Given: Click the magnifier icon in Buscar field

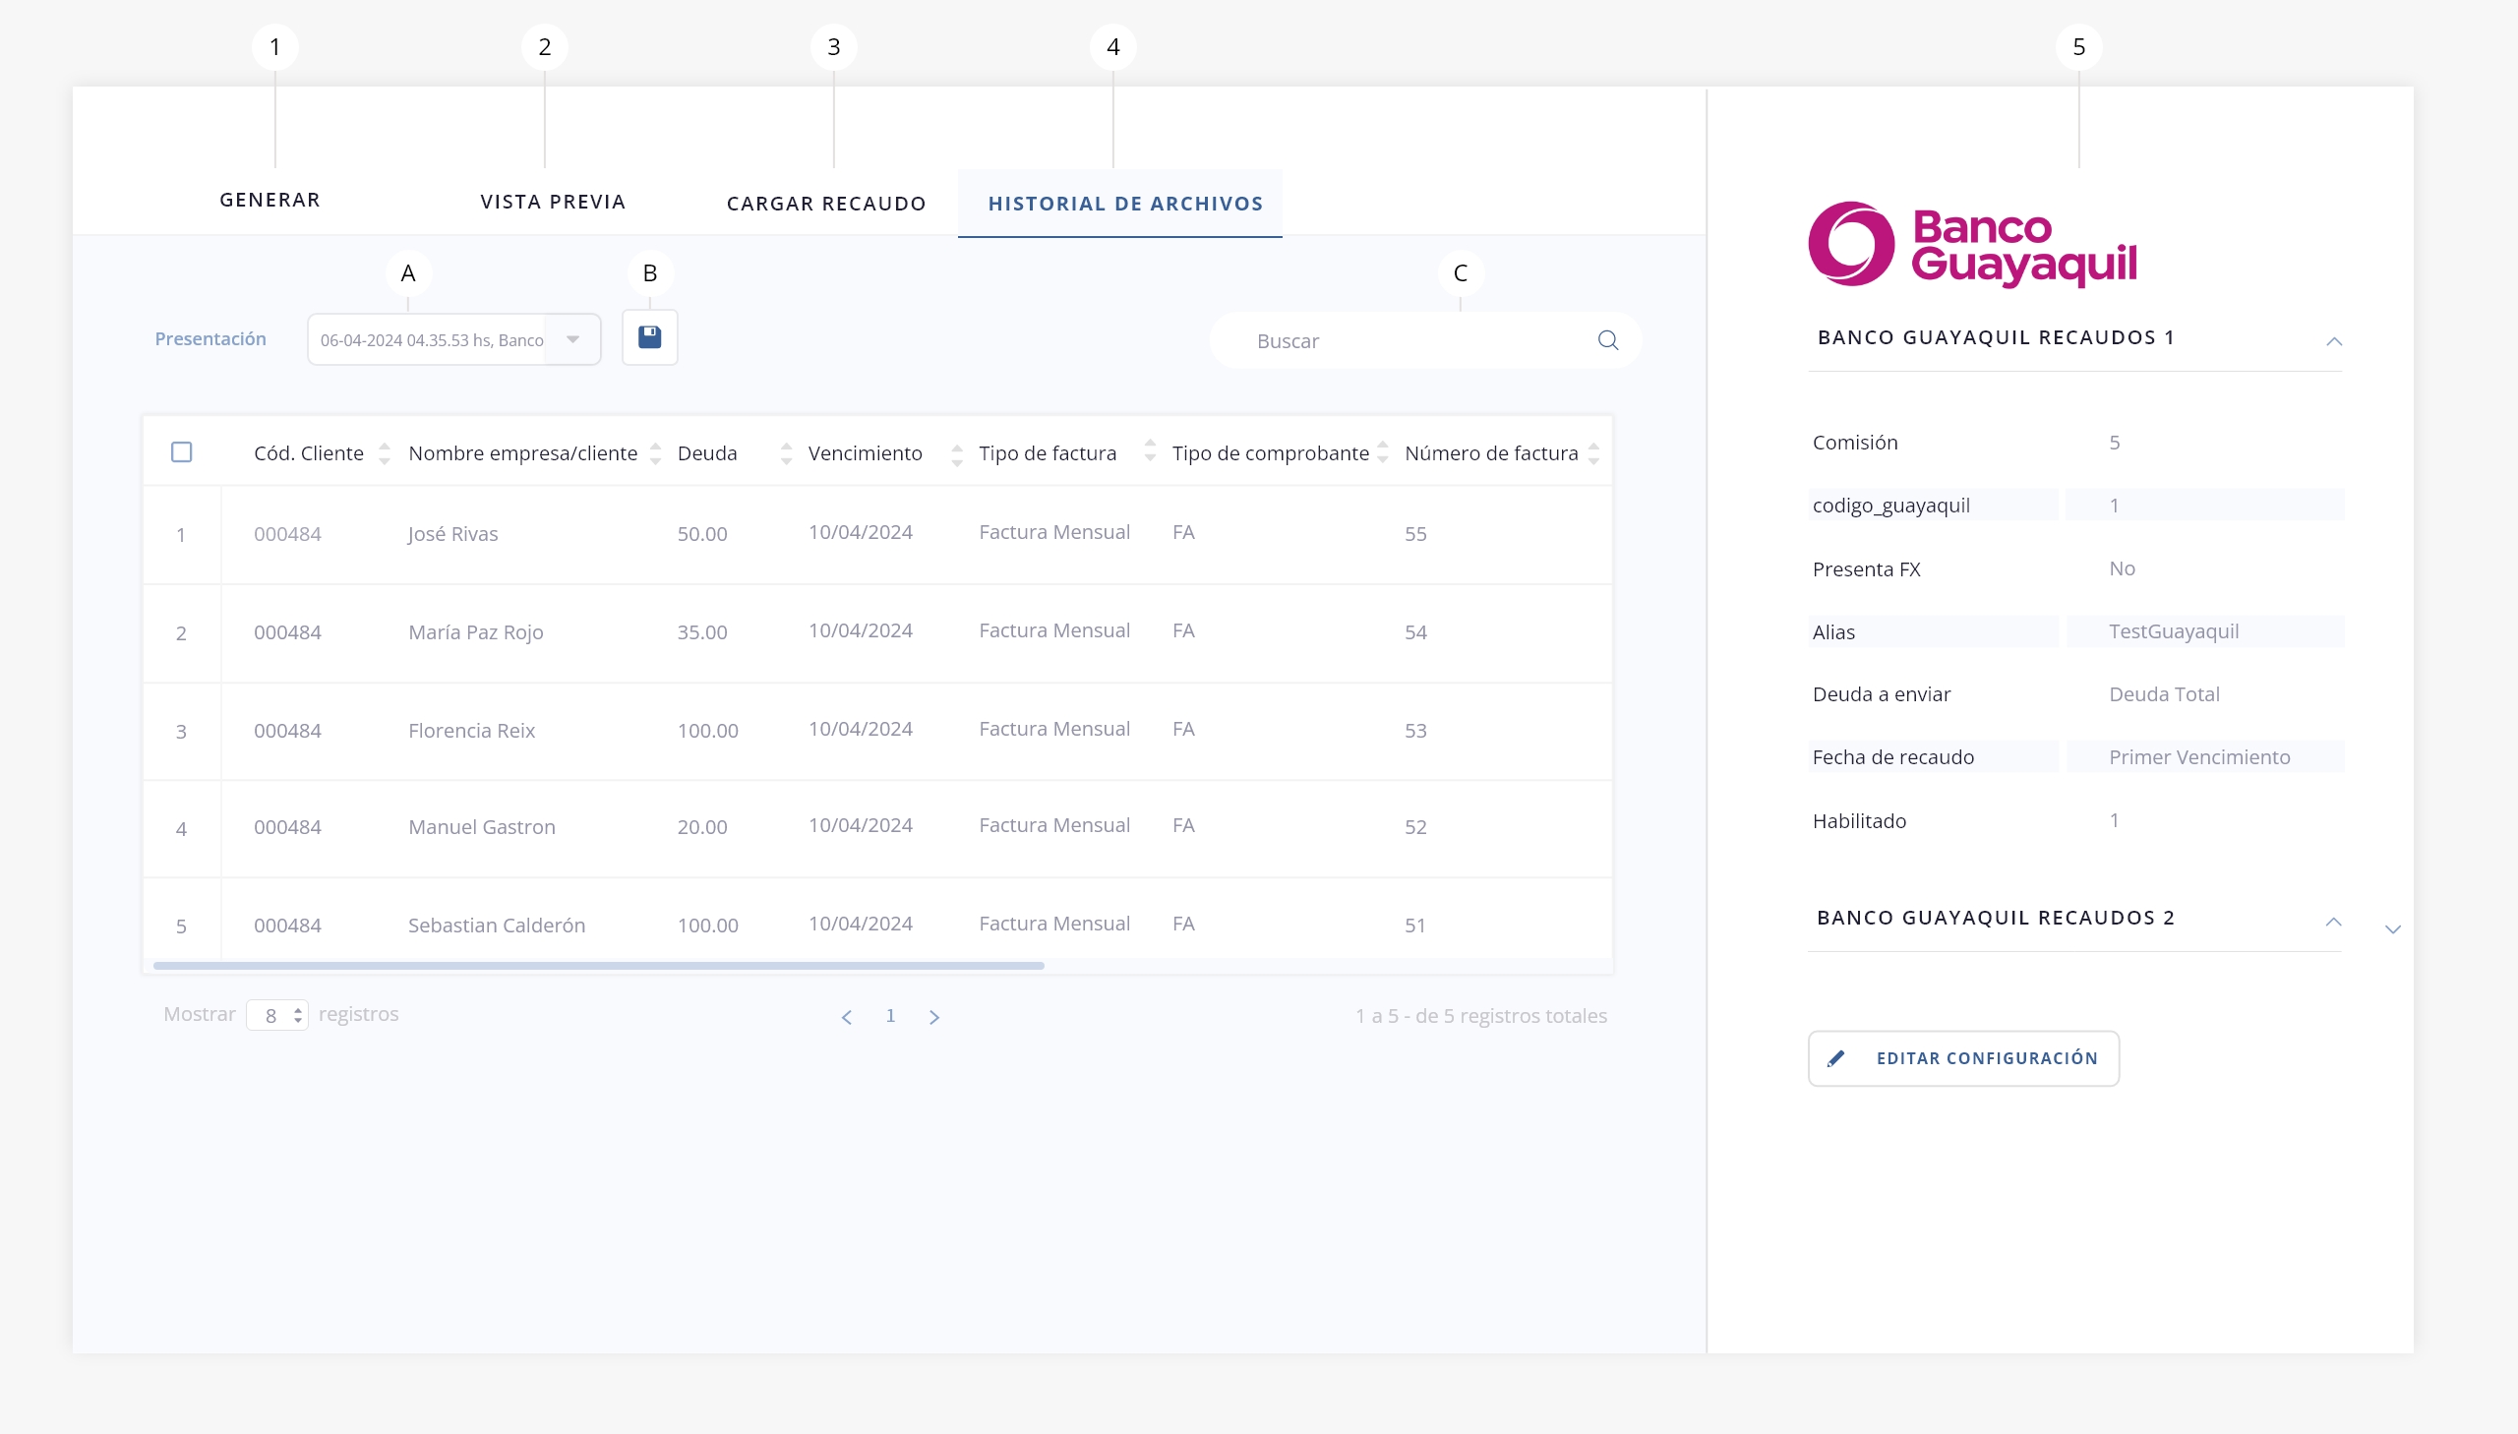Looking at the screenshot, I should click(1608, 340).
